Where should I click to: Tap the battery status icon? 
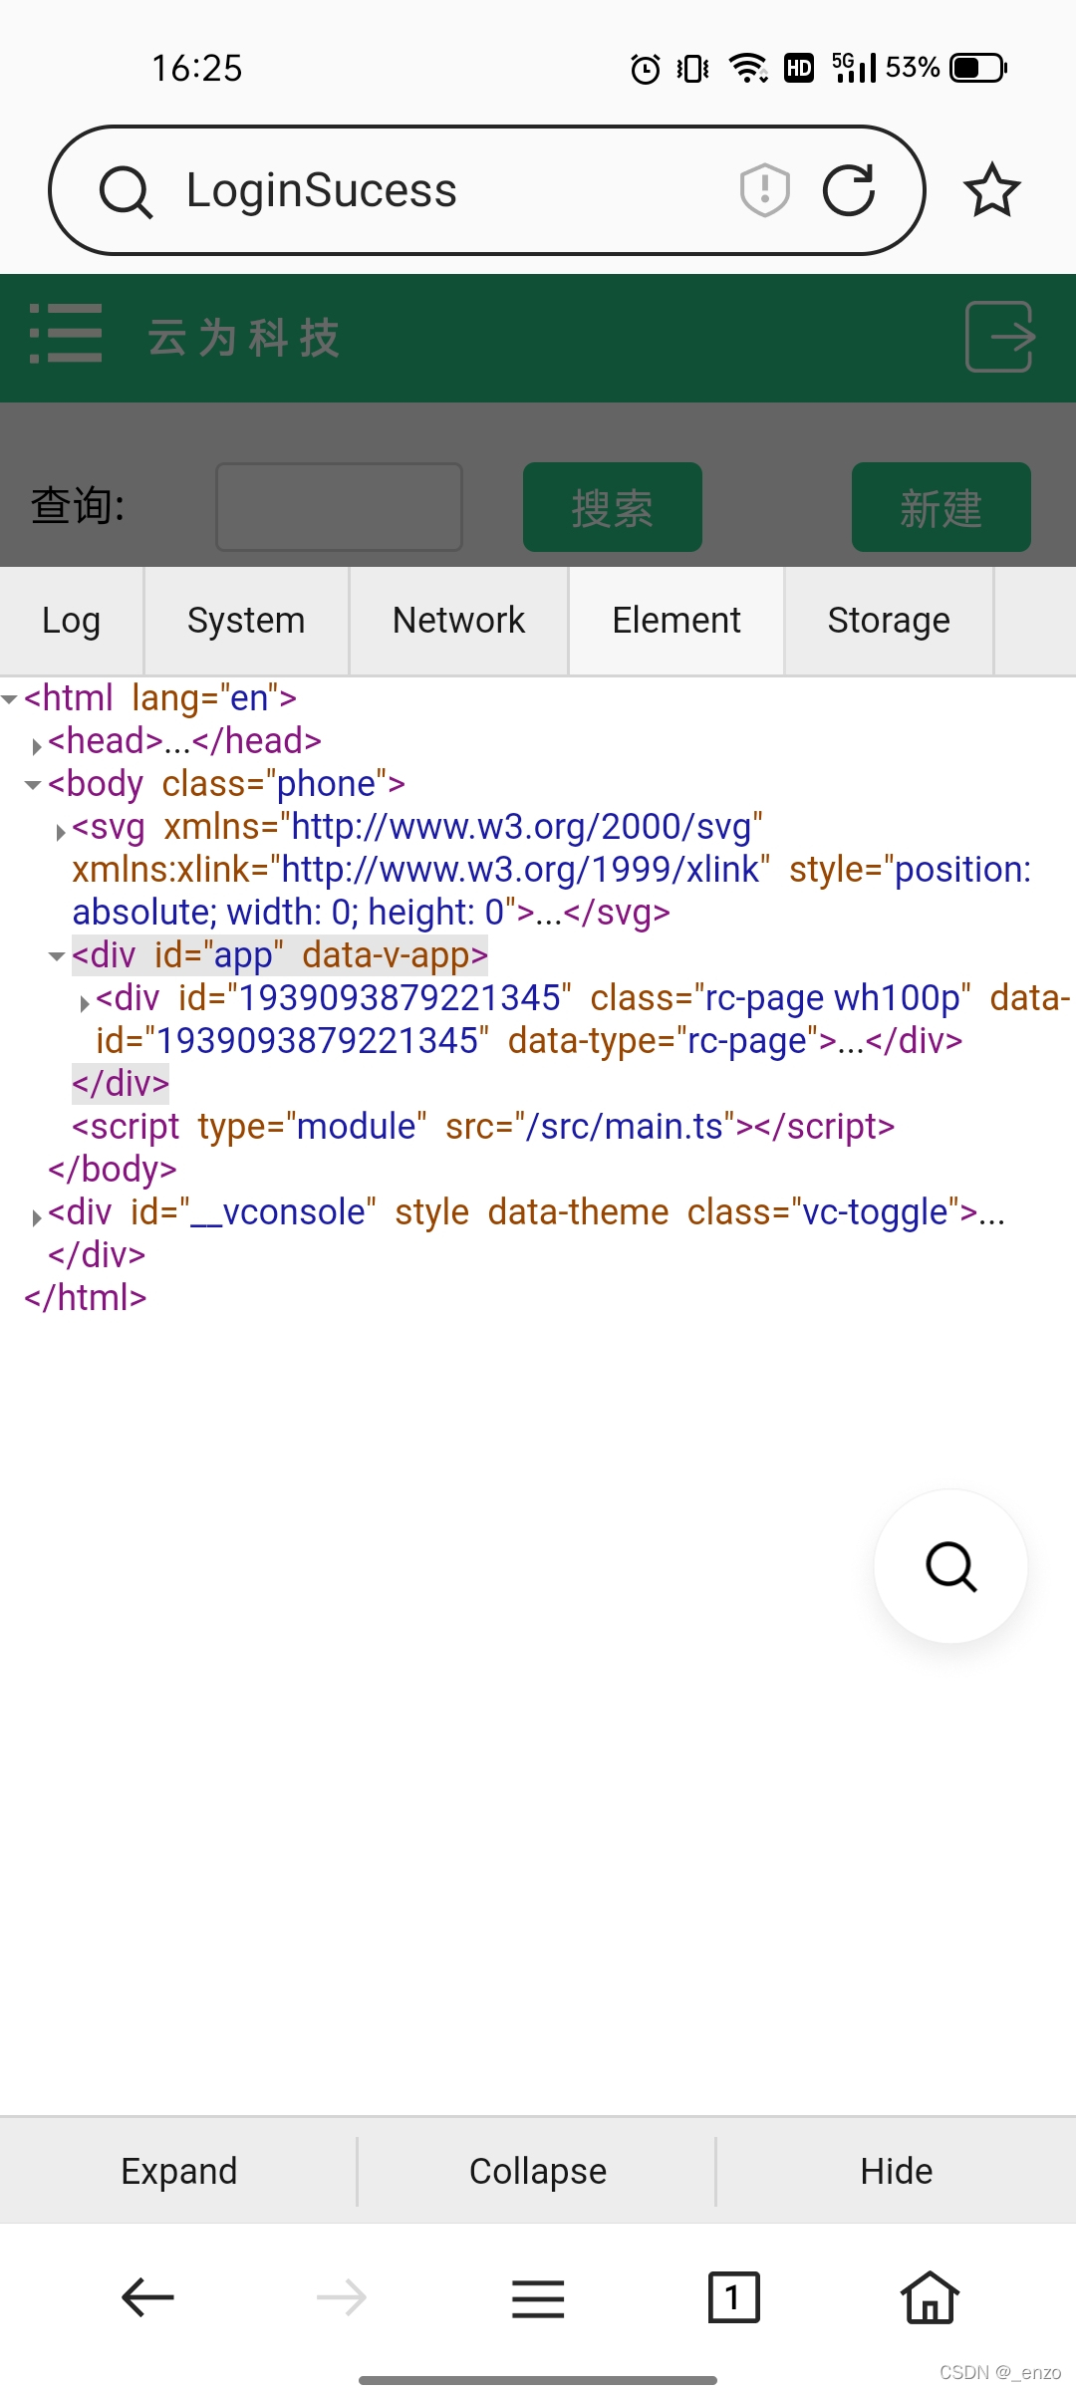978,68
